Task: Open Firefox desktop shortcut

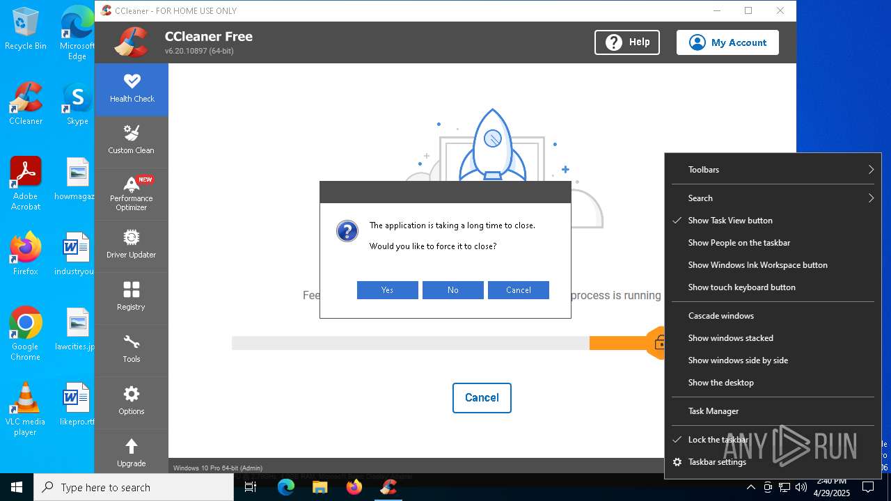Action: pyautogui.click(x=26, y=254)
